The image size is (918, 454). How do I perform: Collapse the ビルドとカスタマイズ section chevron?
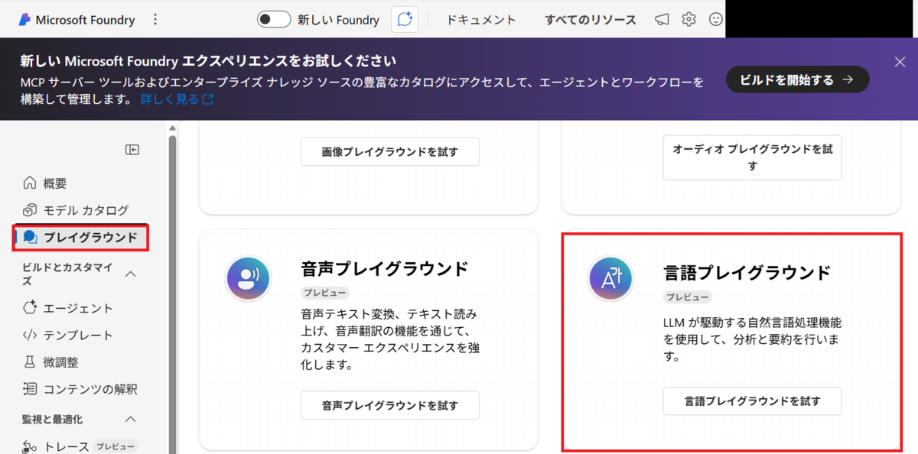(x=131, y=274)
